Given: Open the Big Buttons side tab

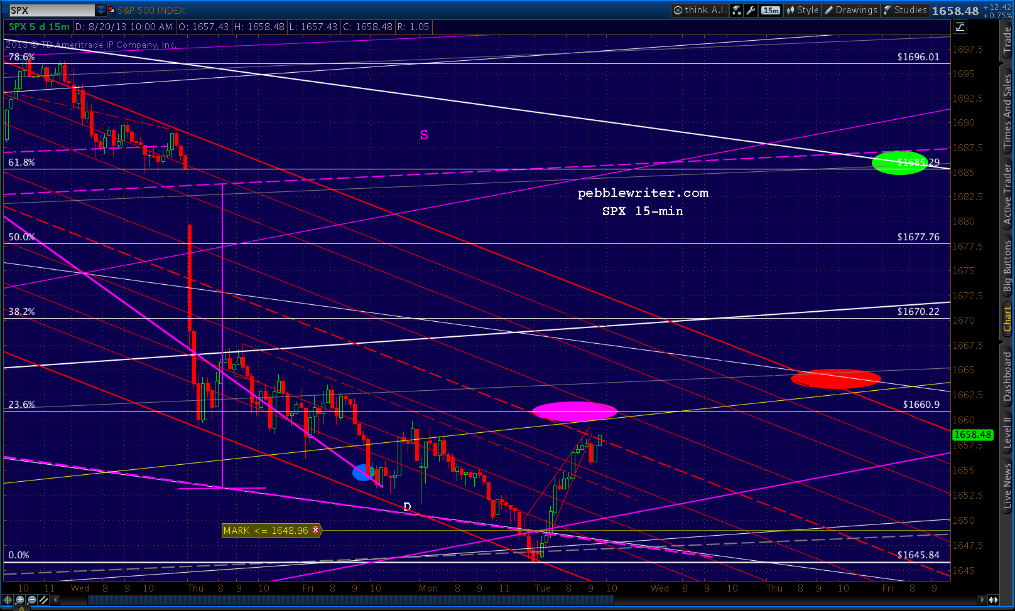Looking at the screenshot, I should (1007, 266).
